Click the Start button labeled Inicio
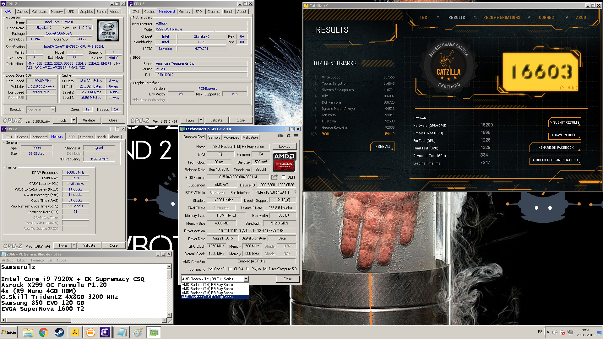The height and width of the screenshot is (339, 603). (x=9, y=332)
